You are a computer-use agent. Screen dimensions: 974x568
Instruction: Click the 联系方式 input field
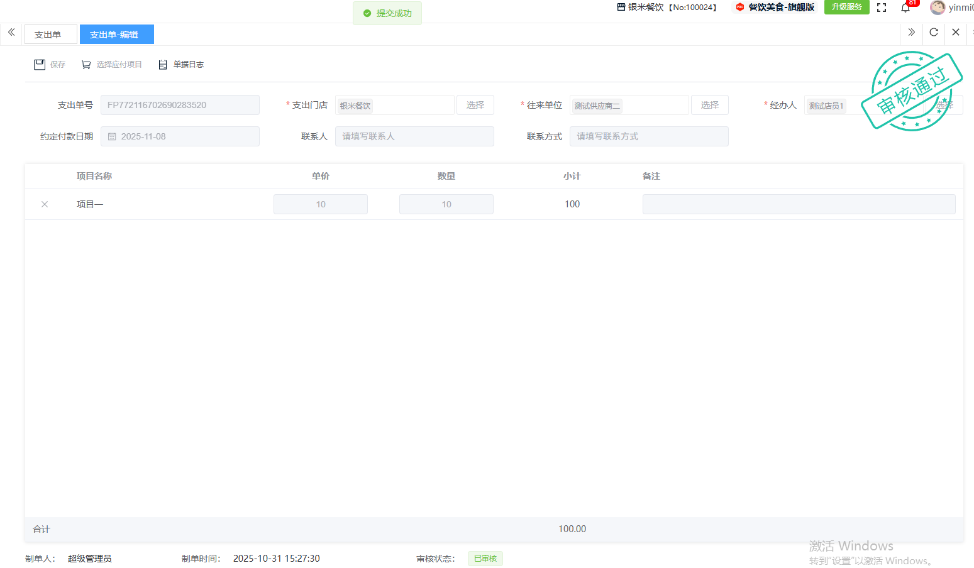click(649, 136)
